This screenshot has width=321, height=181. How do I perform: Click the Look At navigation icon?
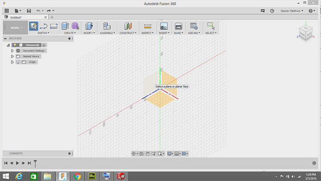click(x=142, y=154)
